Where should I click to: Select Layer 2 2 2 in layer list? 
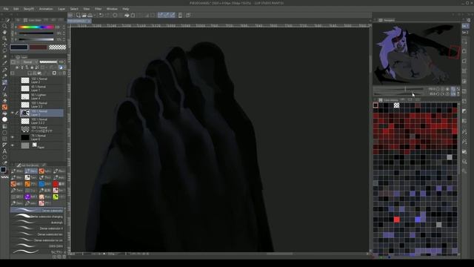pos(41,121)
